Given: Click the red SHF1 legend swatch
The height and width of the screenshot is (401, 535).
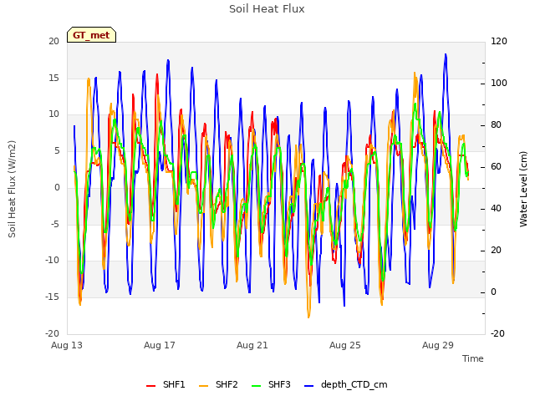Looking at the screenshot, I should [x=150, y=385].
